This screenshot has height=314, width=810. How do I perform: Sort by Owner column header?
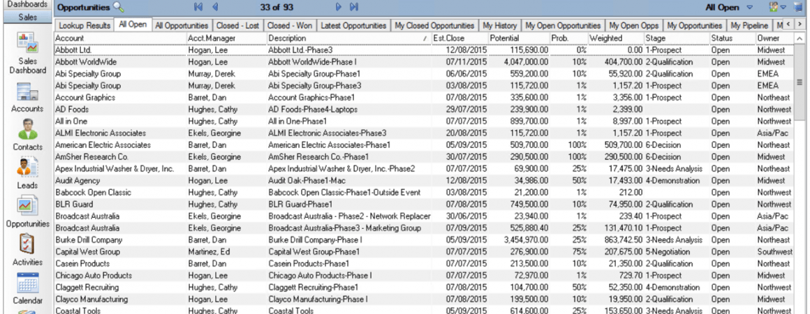click(774, 38)
